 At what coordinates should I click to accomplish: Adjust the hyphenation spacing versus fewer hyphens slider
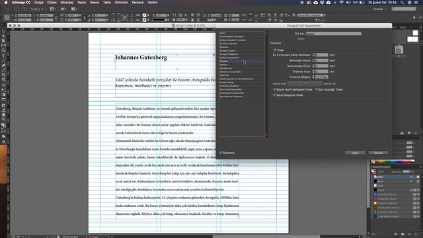[x=305, y=83]
